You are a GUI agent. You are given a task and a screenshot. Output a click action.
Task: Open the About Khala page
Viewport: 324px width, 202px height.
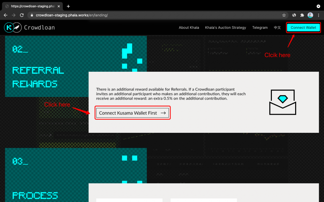click(x=189, y=27)
